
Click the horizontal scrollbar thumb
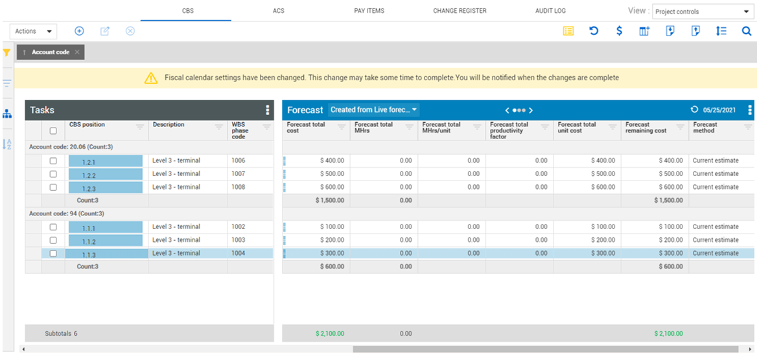pyautogui.click(x=546, y=349)
